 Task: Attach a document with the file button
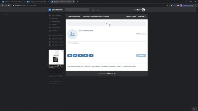pos(86,55)
